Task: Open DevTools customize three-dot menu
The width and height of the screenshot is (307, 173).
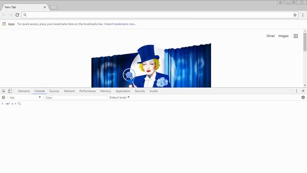Action: [x=296, y=91]
